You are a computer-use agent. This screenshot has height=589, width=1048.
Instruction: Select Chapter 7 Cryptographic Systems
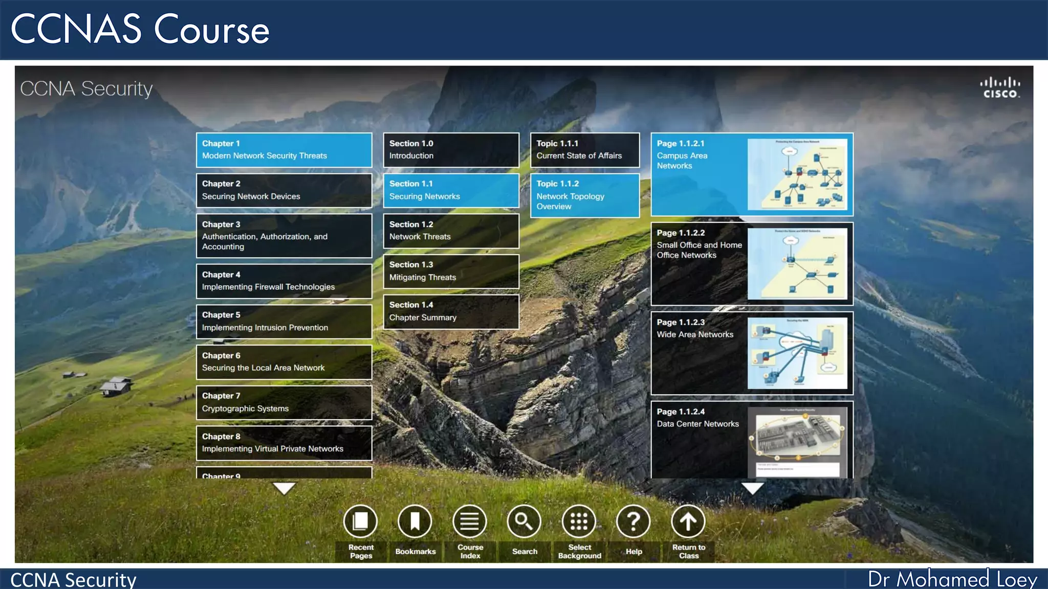coord(283,402)
